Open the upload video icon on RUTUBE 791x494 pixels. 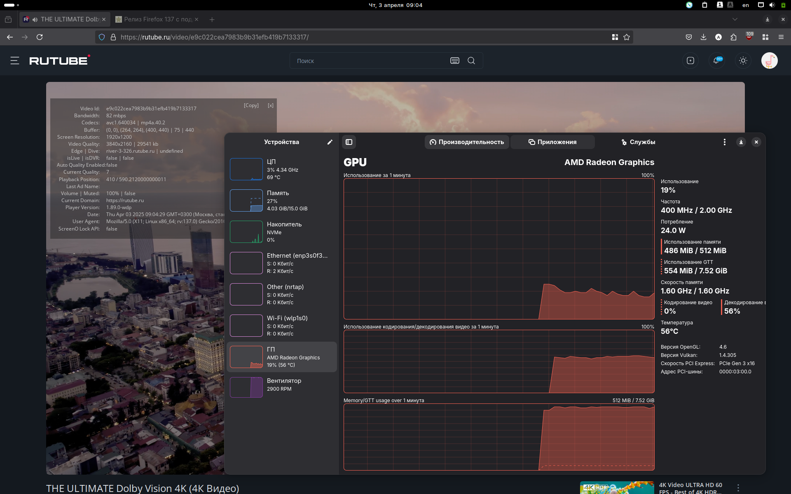point(690,61)
